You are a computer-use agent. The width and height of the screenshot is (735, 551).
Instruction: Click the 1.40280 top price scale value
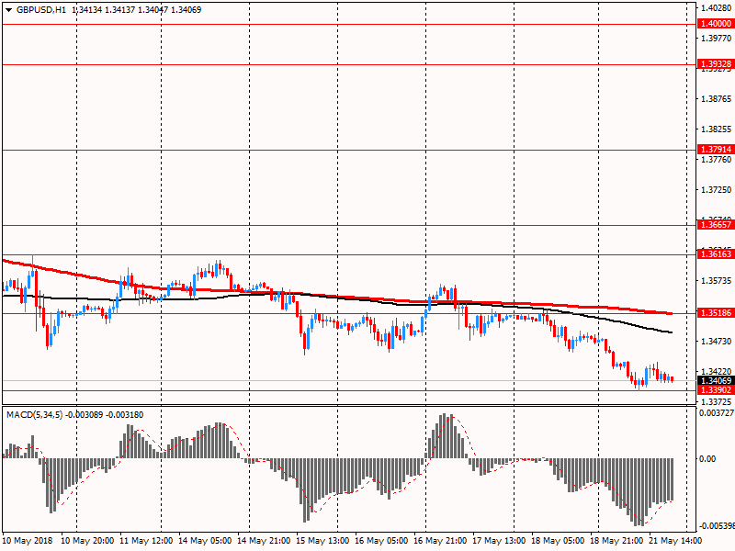(717, 8)
